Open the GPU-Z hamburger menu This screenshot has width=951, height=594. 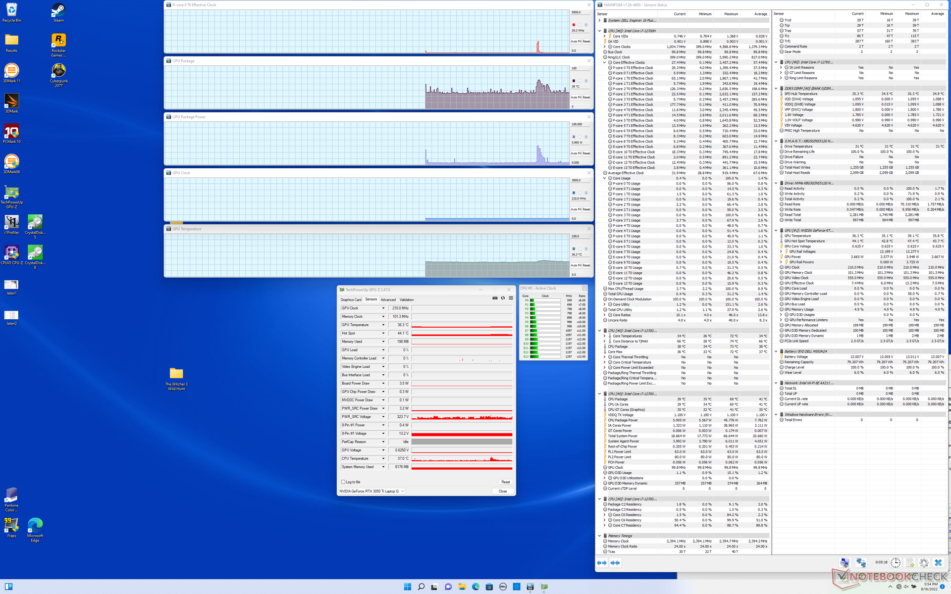tap(511, 298)
